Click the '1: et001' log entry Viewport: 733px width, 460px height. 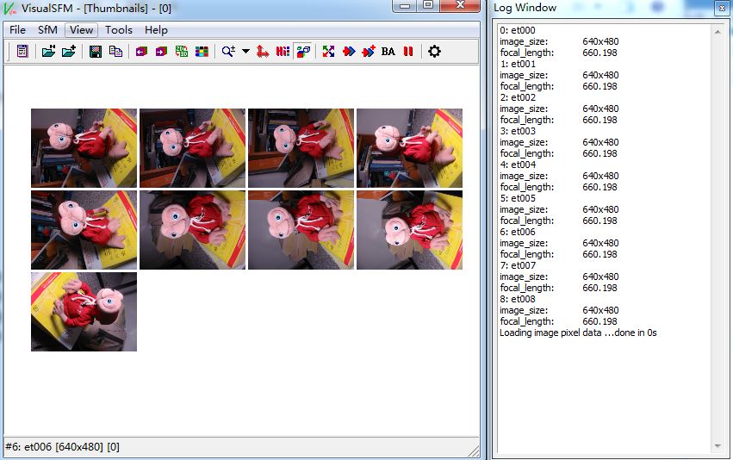518,64
